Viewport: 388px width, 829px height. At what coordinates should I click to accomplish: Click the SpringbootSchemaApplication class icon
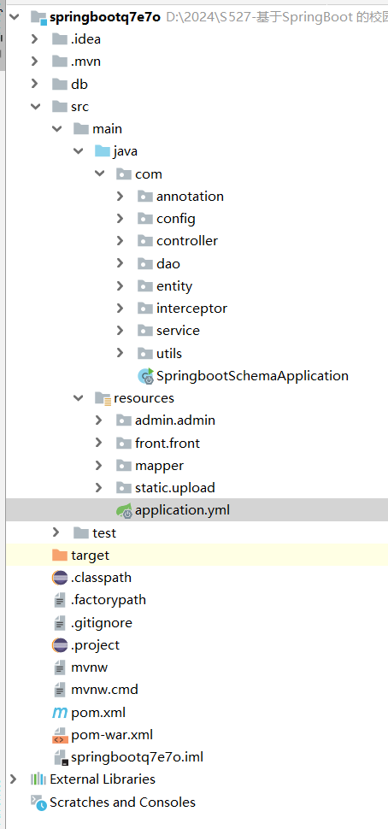[x=145, y=376]
